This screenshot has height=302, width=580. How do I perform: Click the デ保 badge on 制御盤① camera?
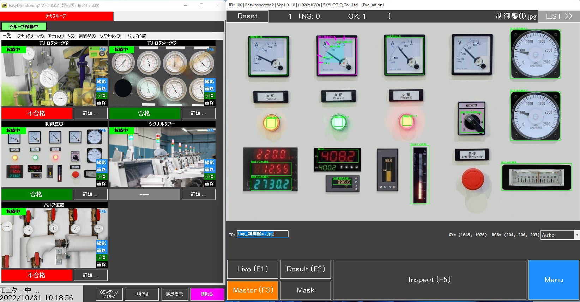tap(101, 177)
